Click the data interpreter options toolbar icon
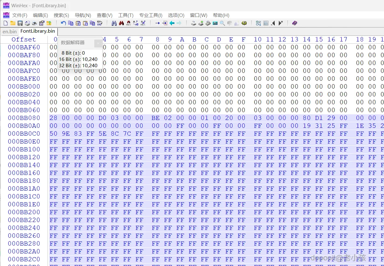Image resolution: width=384 pixels, height=266 pixels. (x=259, y=23)
